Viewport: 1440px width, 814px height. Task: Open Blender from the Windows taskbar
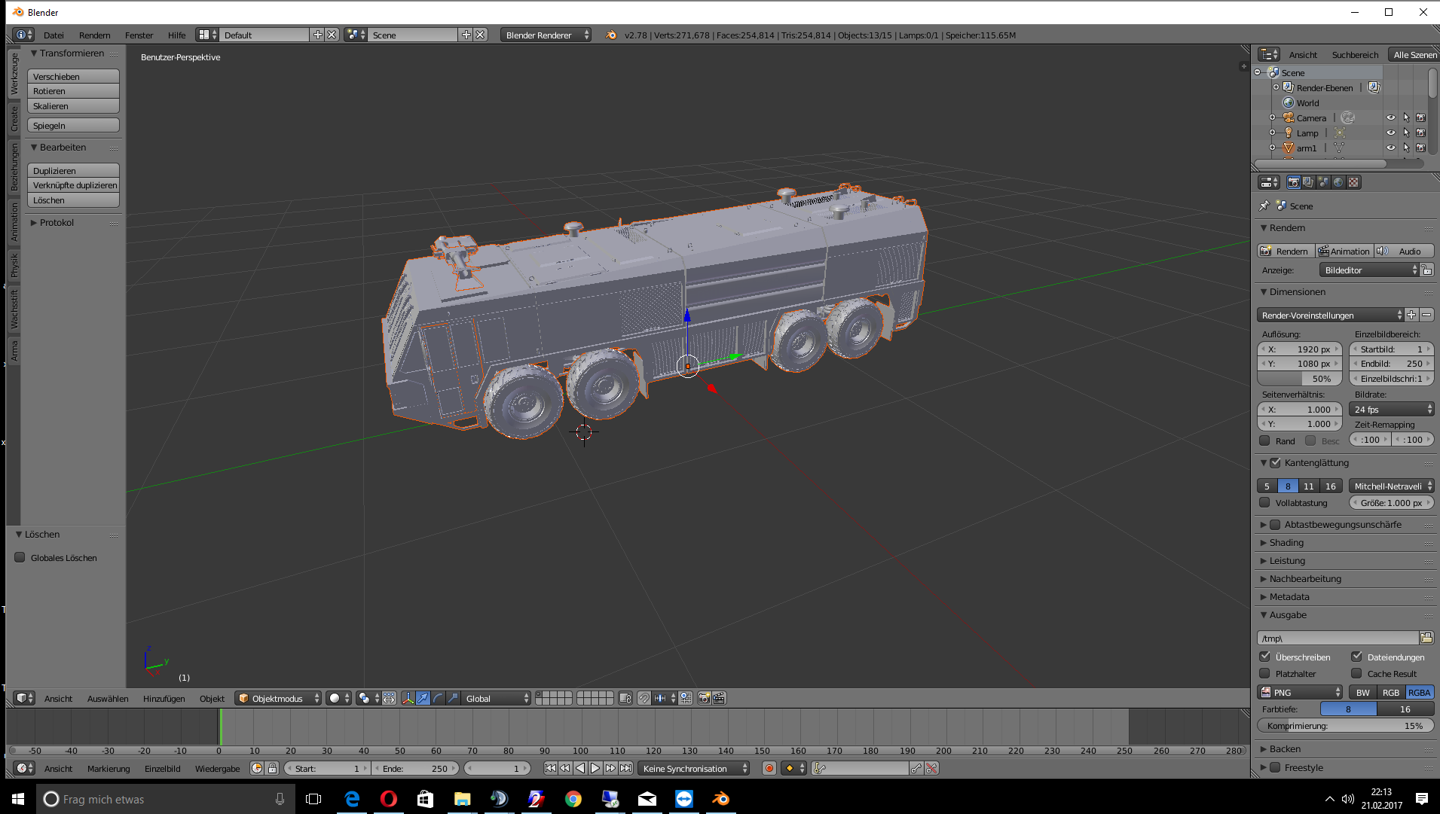point(720,799)
